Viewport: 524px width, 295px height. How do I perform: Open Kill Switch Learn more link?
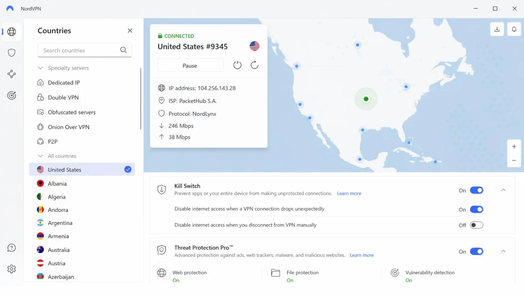tap(349, 193)
